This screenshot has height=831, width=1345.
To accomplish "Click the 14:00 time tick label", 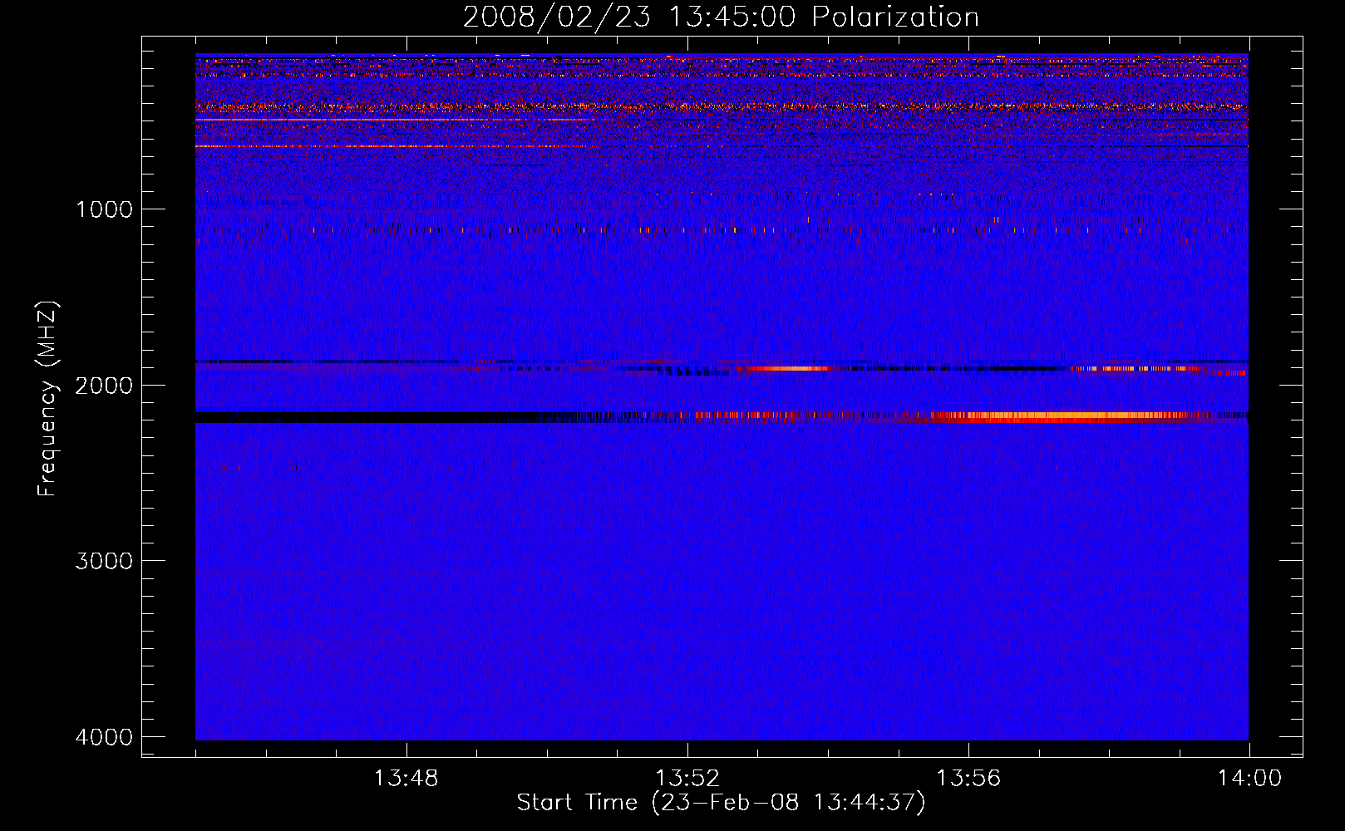I will 1249,779.
